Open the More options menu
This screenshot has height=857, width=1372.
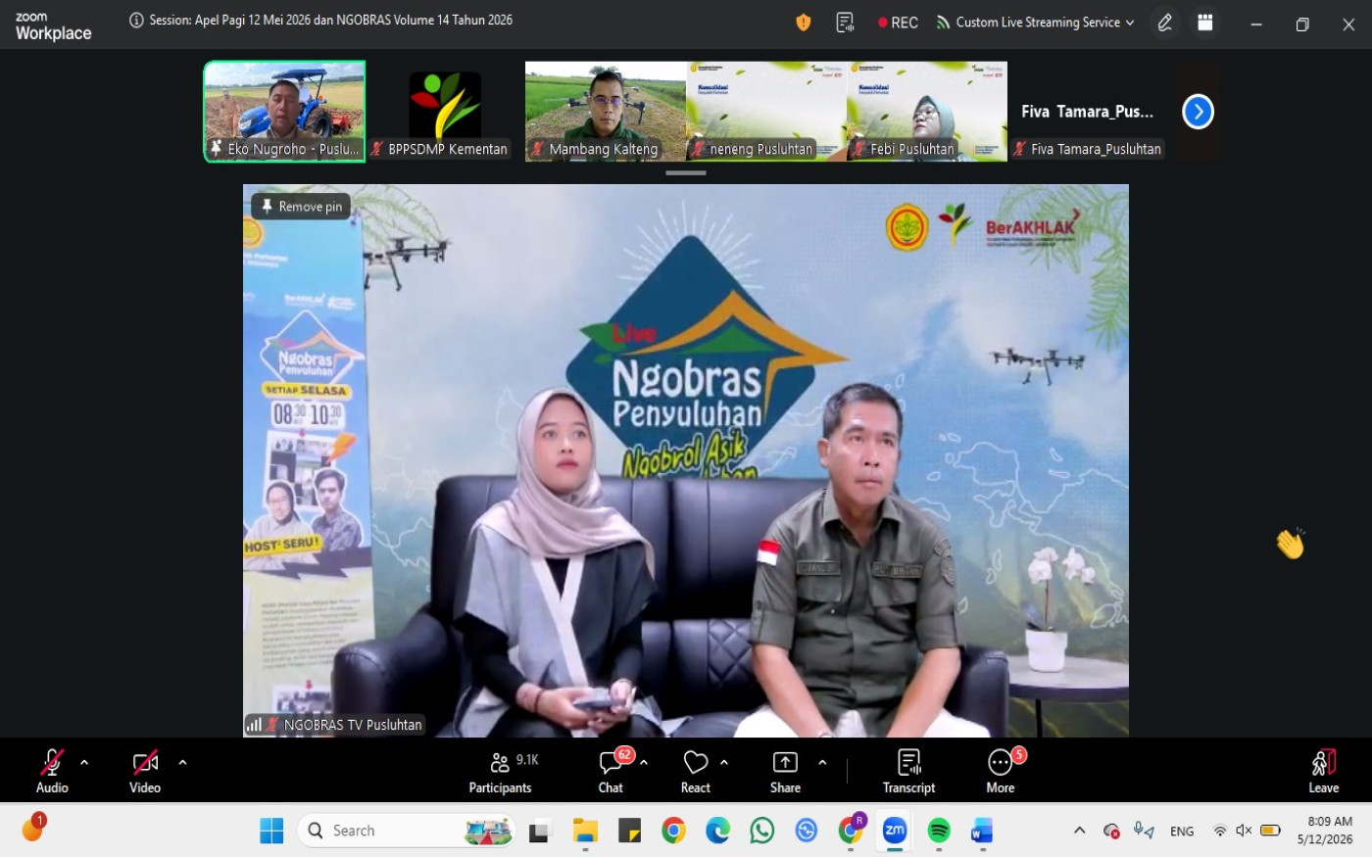[x=1001, y=772]
